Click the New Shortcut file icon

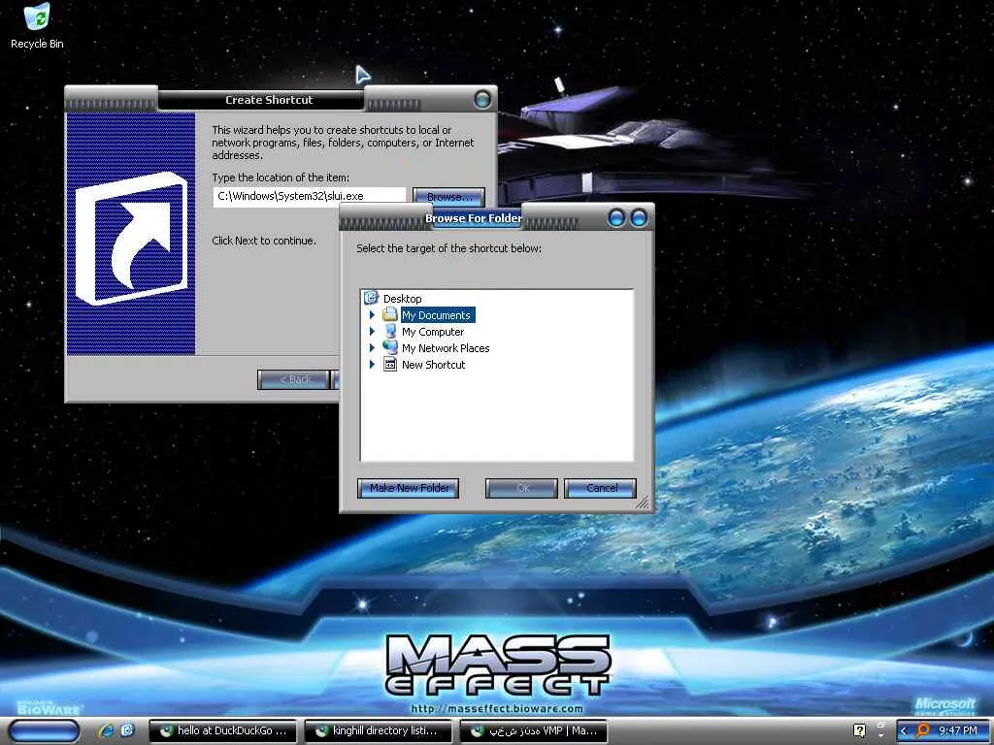[x=390, y=365]
